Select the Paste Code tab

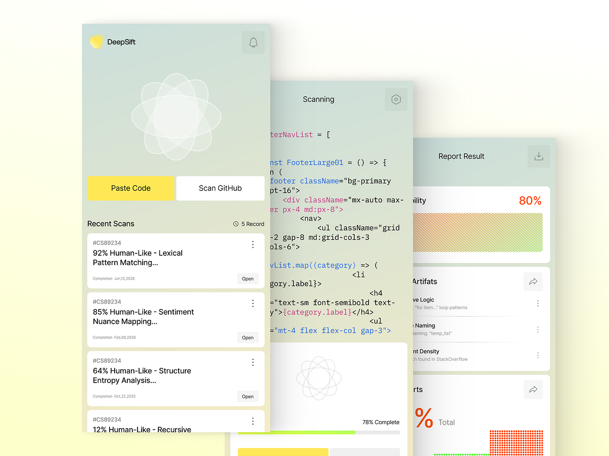pyautogui.click(x=131, y=188)
